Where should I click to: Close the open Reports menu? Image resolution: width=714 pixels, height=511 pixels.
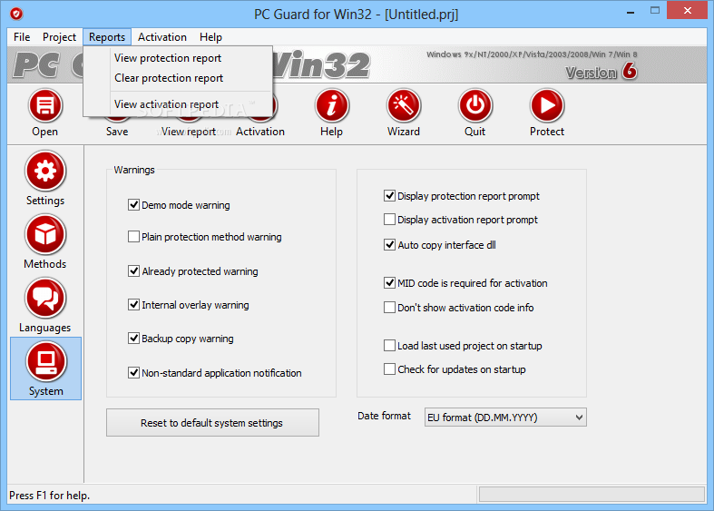click(x=107, y=37)
